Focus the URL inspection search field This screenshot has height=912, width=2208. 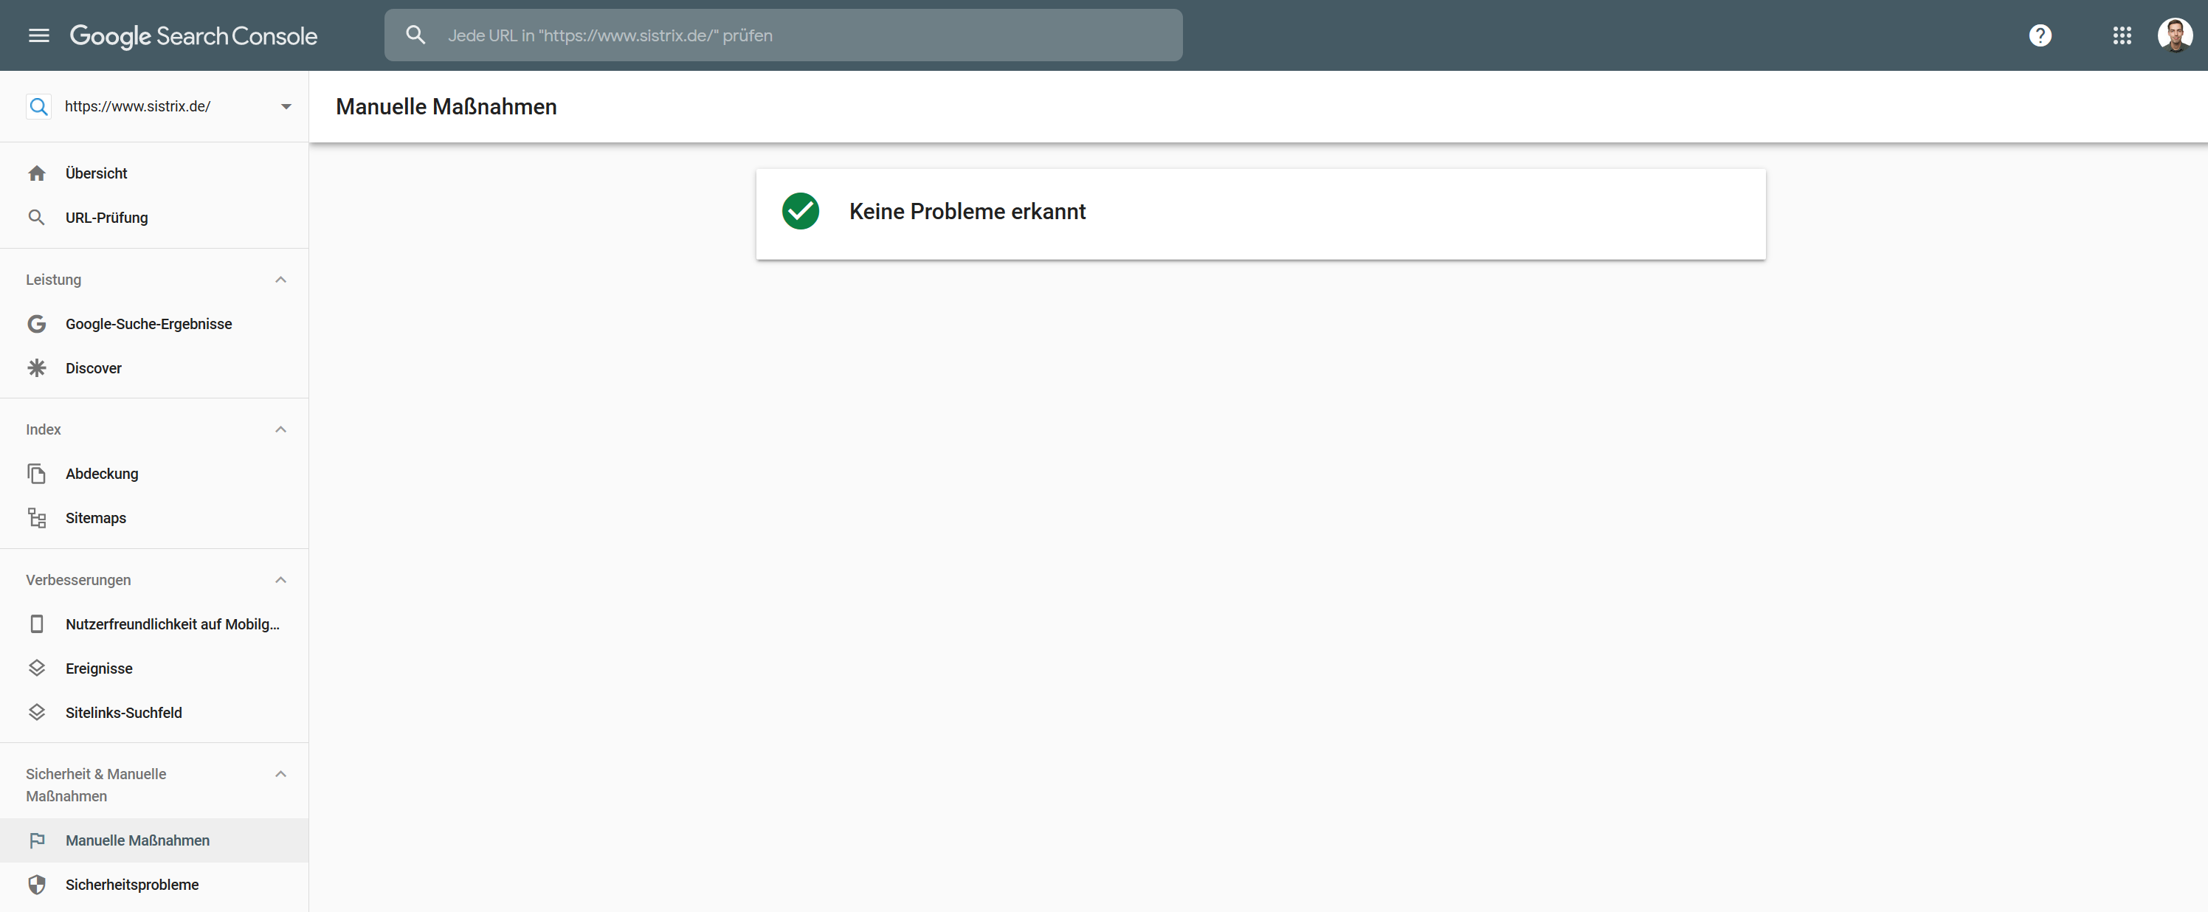(x=782, y=35)
